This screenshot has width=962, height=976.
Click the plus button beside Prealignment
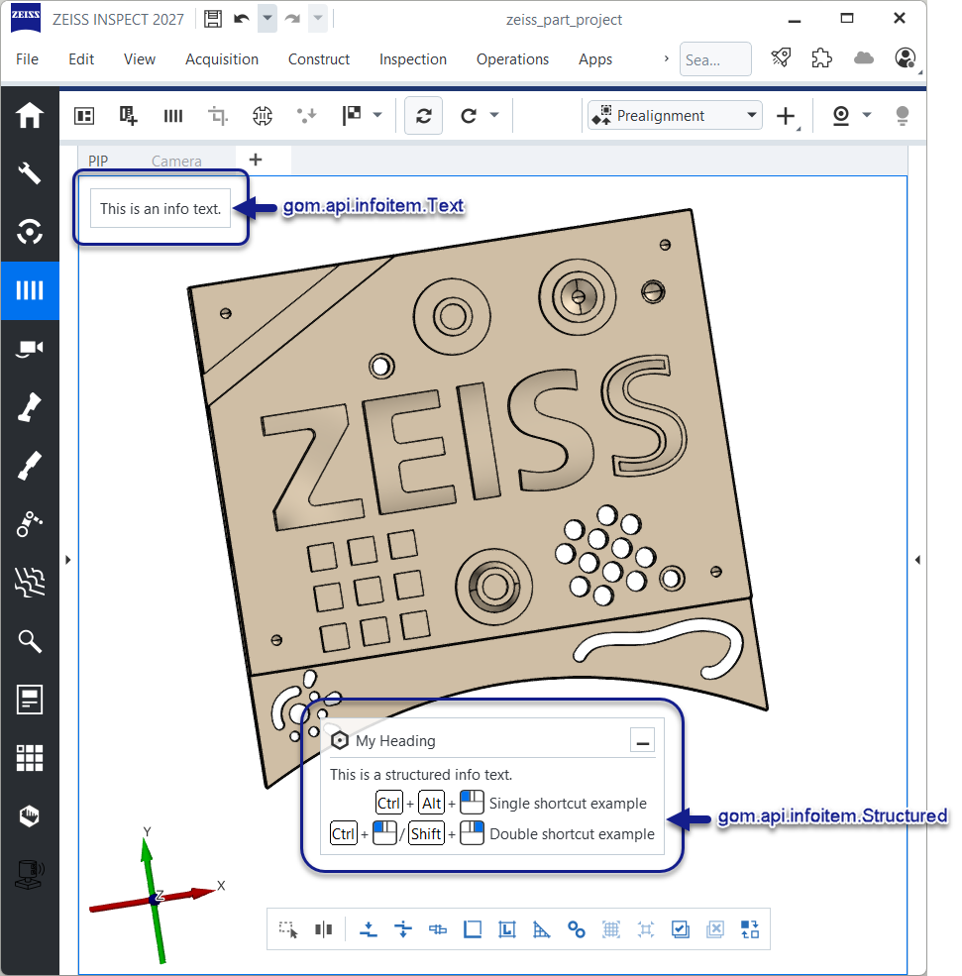click(x=786, y=116)
